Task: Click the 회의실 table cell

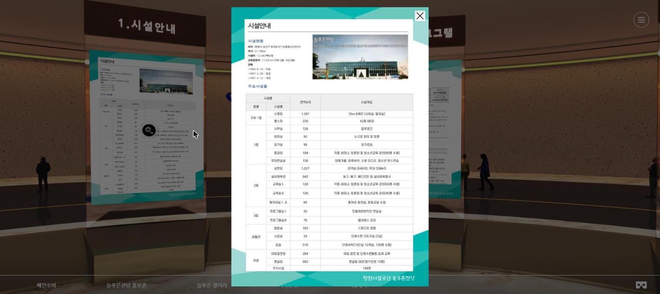Action: [x=278, y=136]
